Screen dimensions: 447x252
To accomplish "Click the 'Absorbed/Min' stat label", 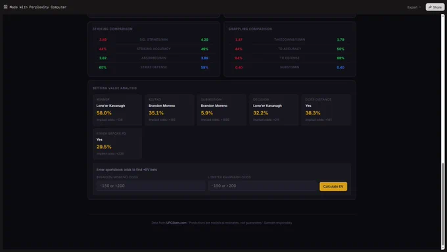I will (154, 58).
